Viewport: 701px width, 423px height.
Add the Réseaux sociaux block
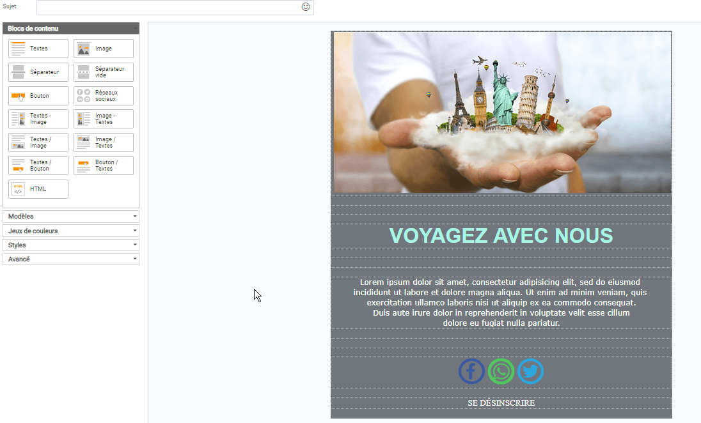[x=104, y=96]
